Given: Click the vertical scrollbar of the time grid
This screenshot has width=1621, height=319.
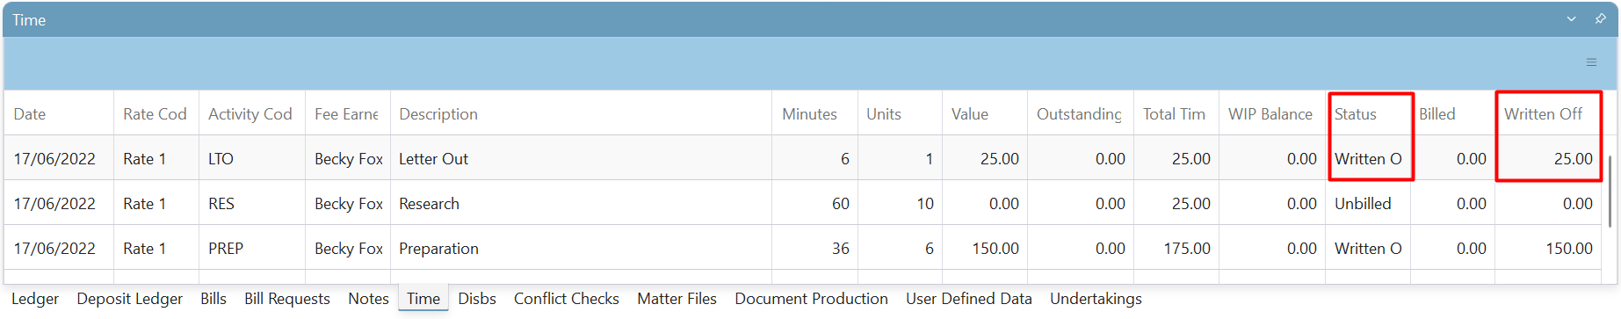Looking at the screenshot, I should tap(1610, 192).
